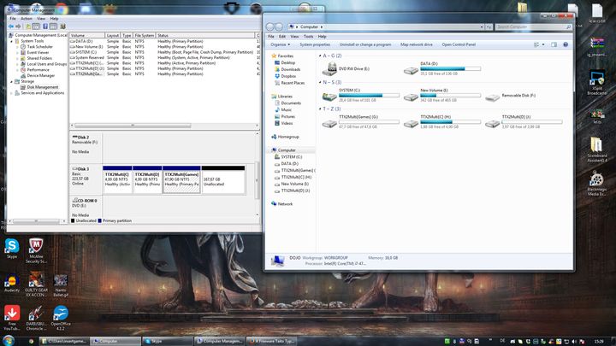Open the View menu in Computer Management

tap(41, 19)
